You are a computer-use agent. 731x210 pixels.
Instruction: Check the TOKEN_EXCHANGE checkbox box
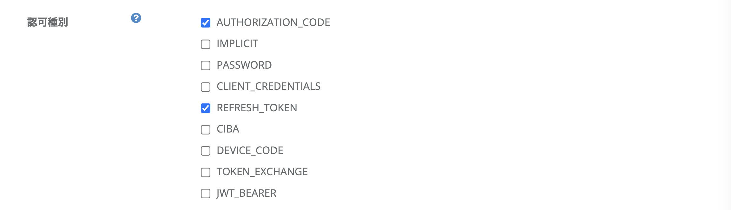point(206,172)
